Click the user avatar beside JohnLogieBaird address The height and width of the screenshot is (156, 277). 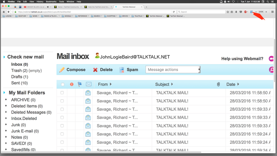click(97, 56)
